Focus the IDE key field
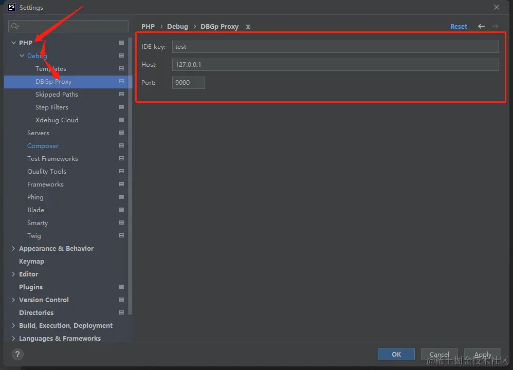513x370 pixels. pos(335,46)
